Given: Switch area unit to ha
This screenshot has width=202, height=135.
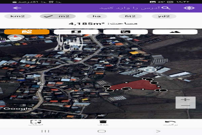Looking at the screenshot, I should (97, 16).
